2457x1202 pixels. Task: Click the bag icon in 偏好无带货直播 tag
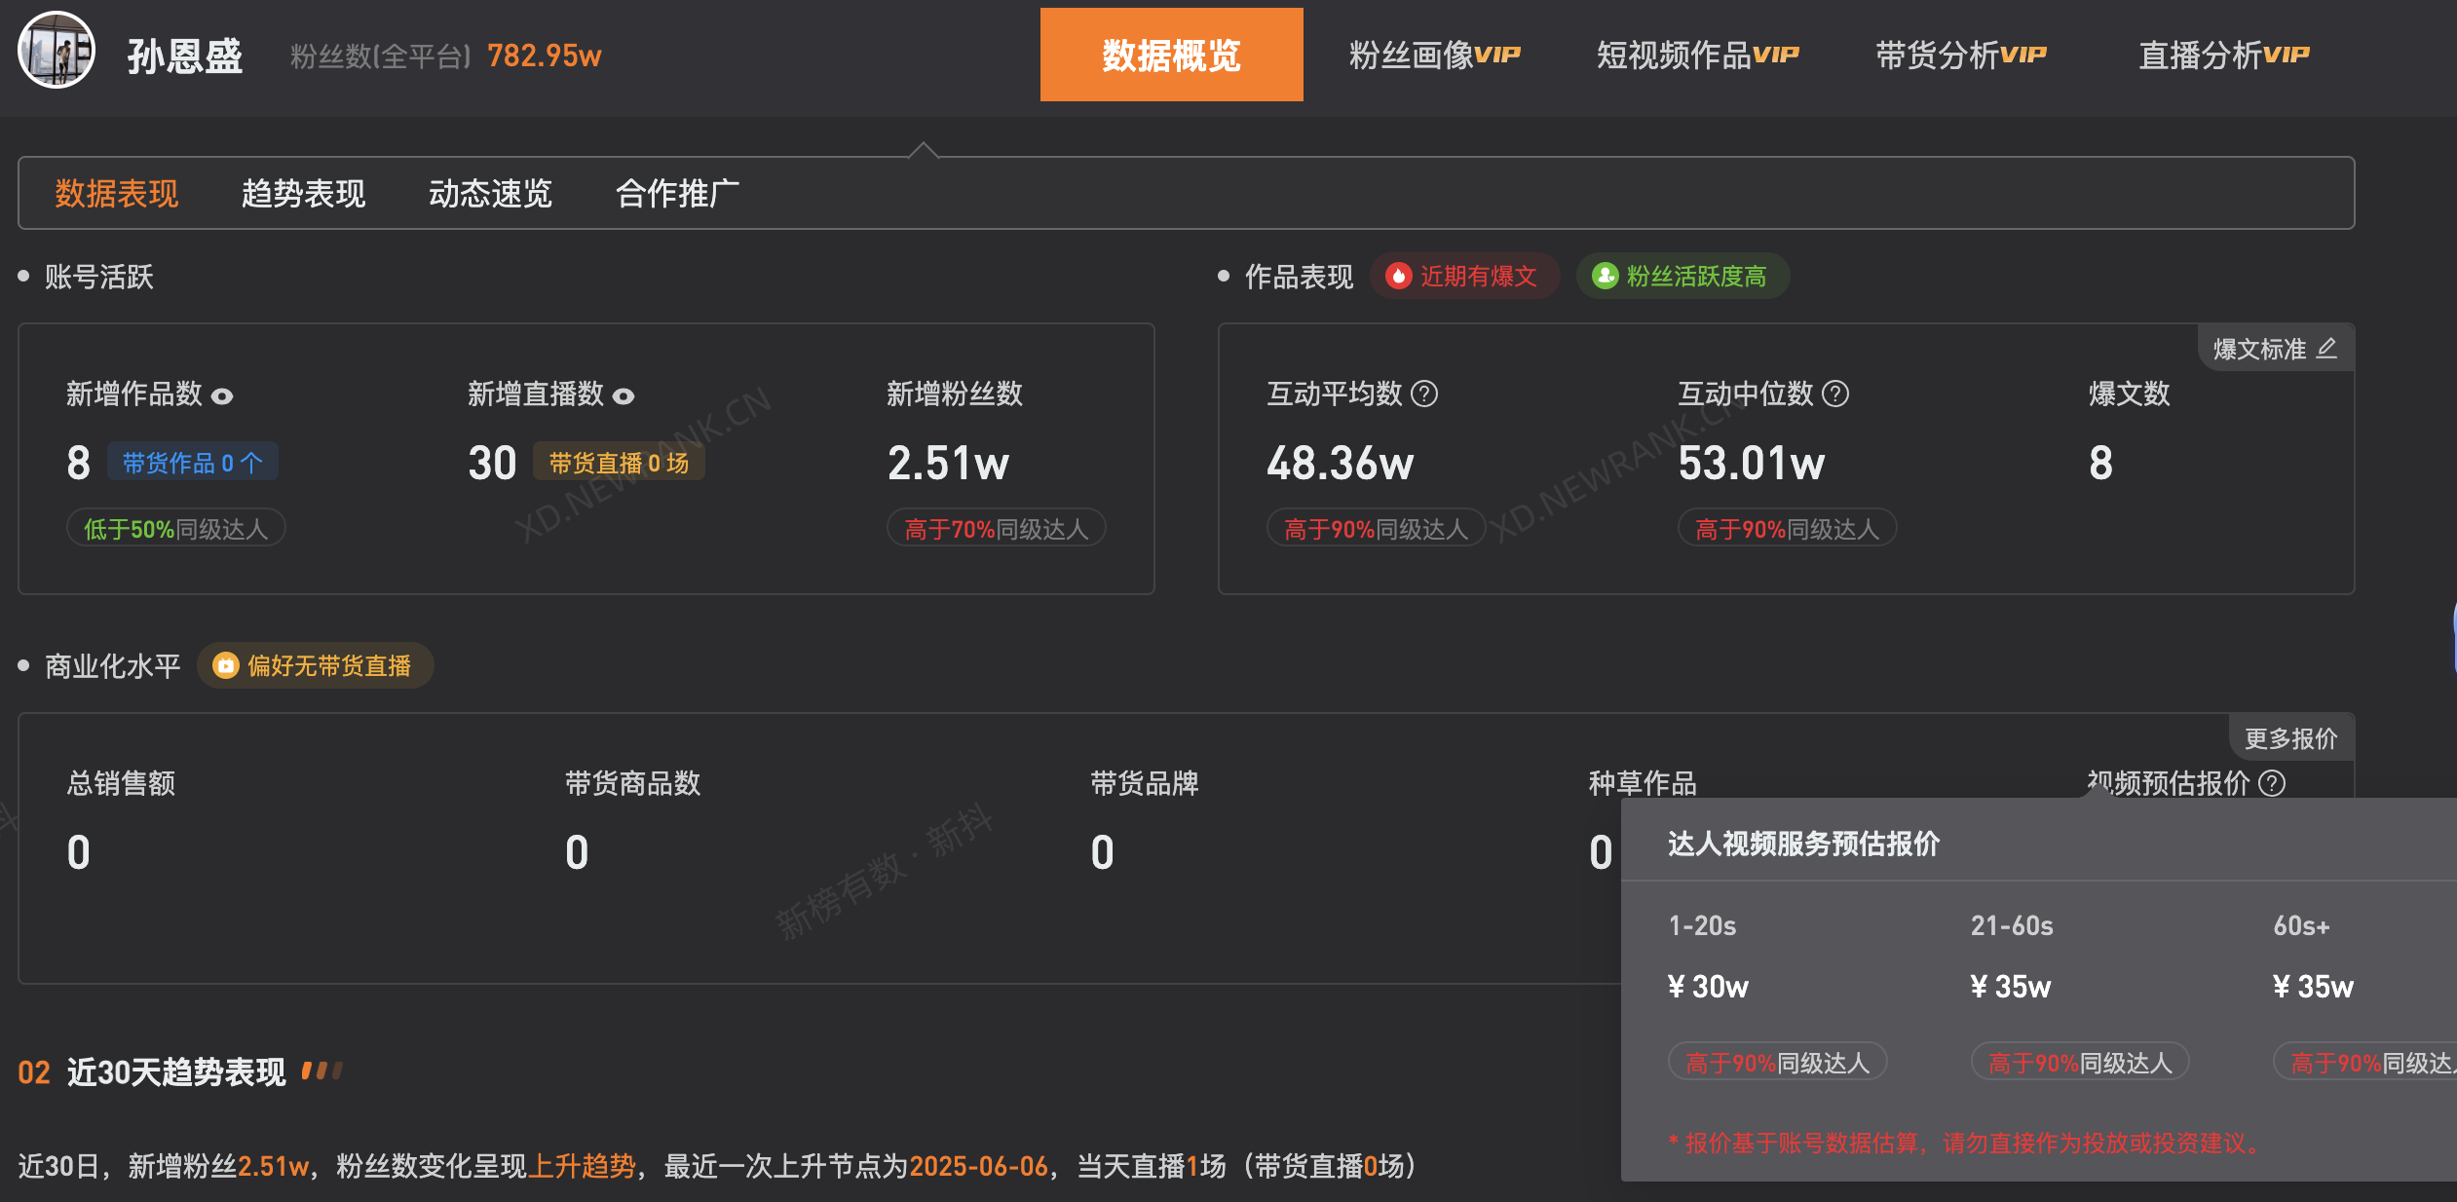(x=226, y=666)
